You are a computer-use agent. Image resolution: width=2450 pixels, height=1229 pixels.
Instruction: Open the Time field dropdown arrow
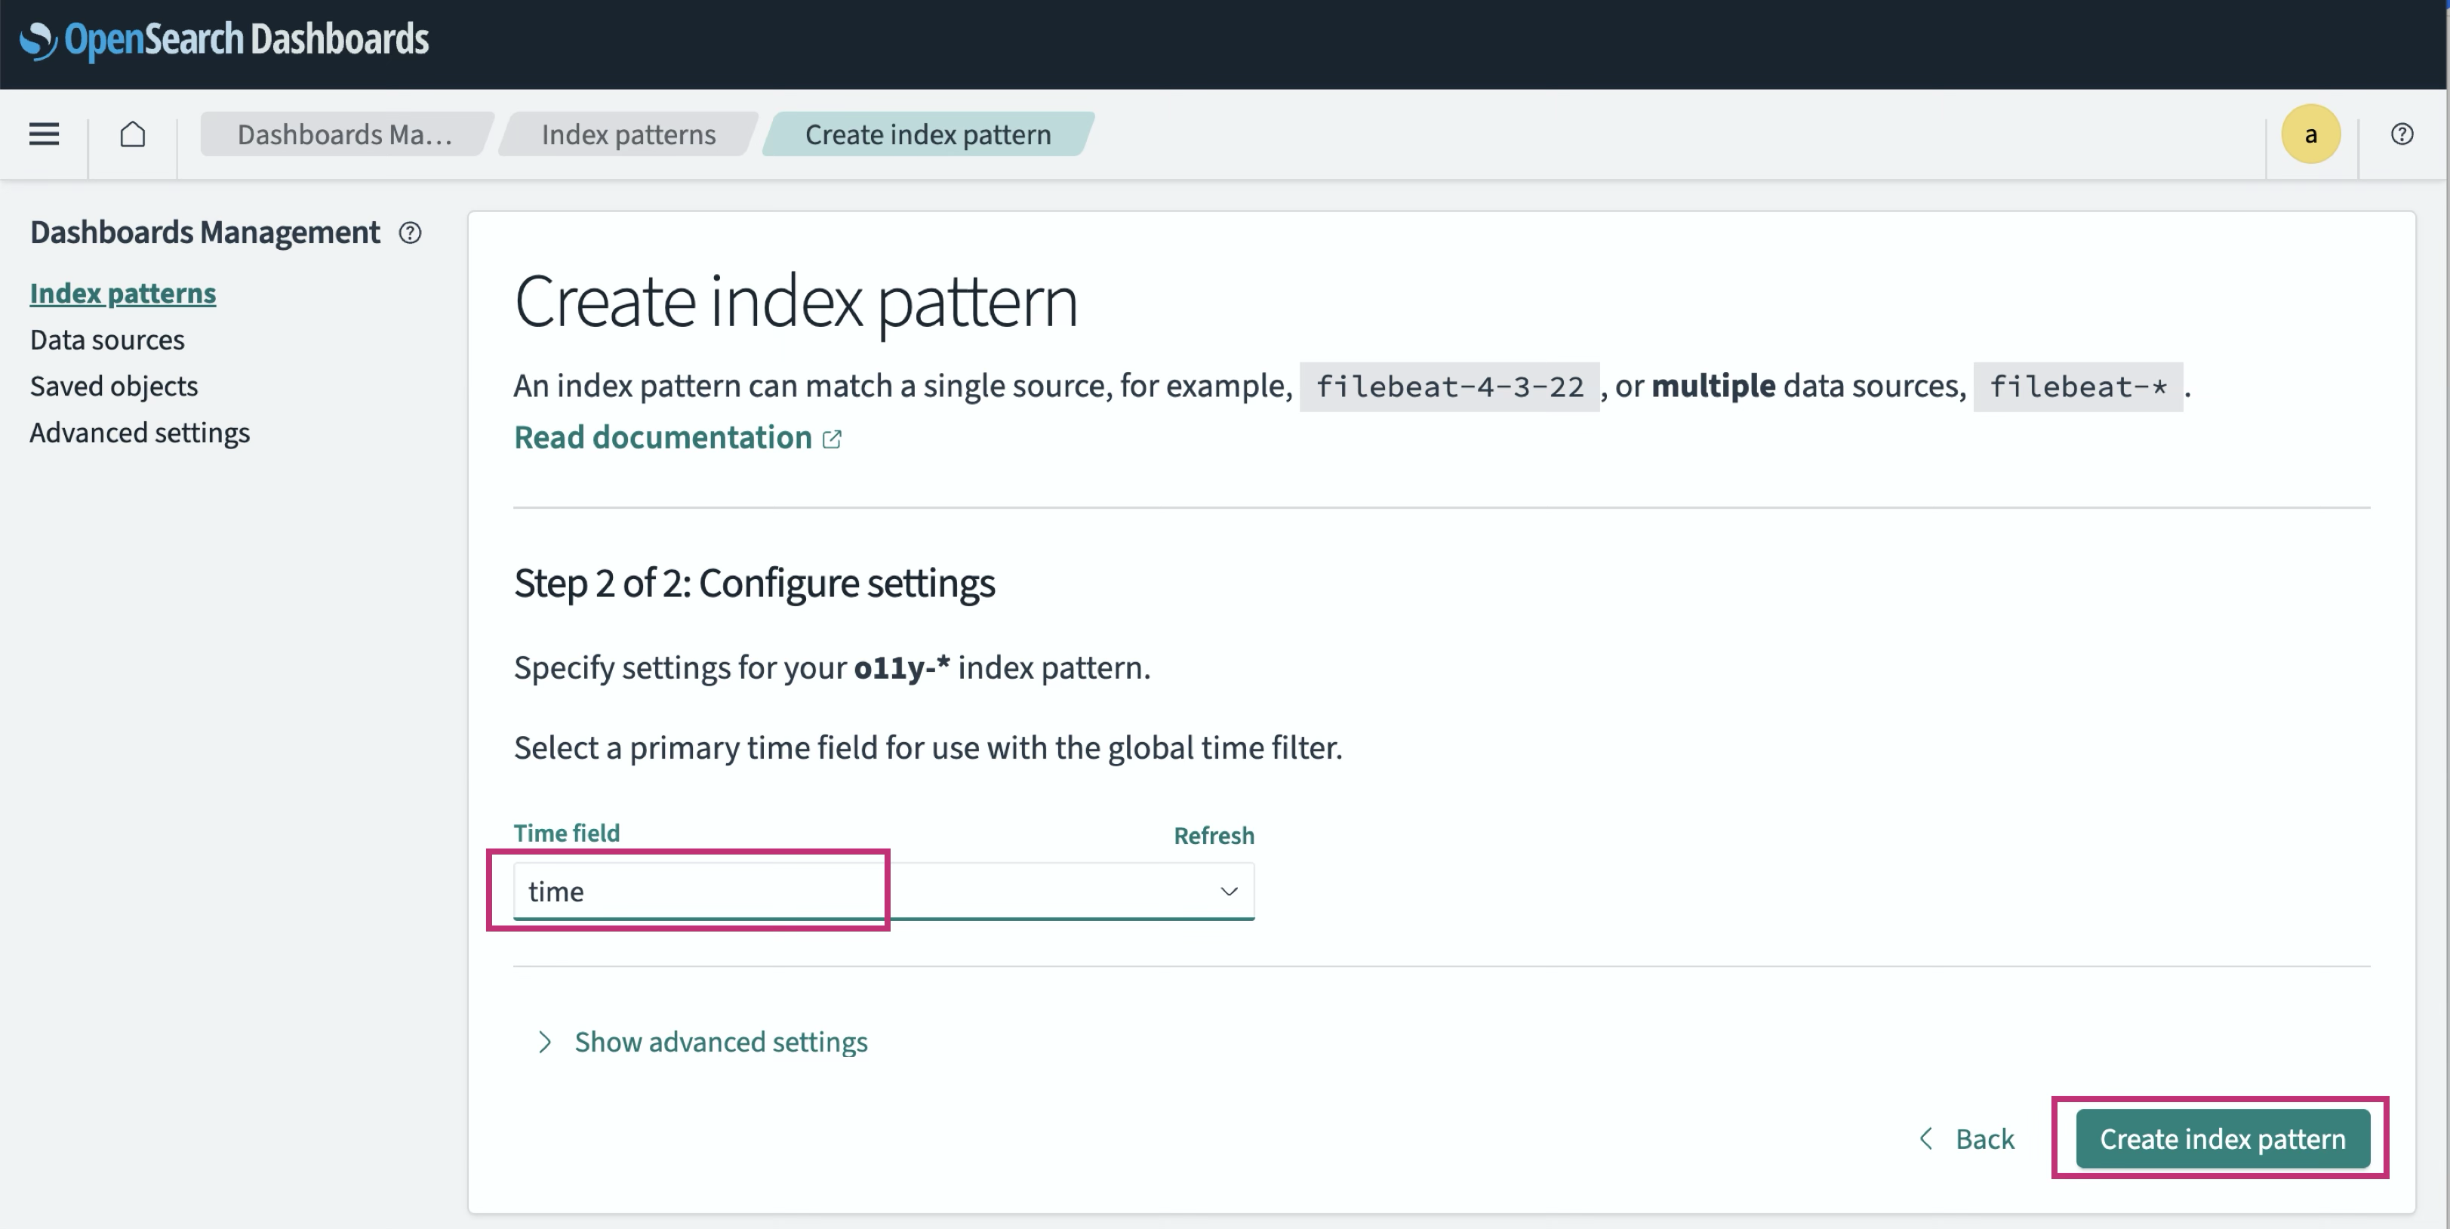pyautogui.click(x=1229, y=892)
